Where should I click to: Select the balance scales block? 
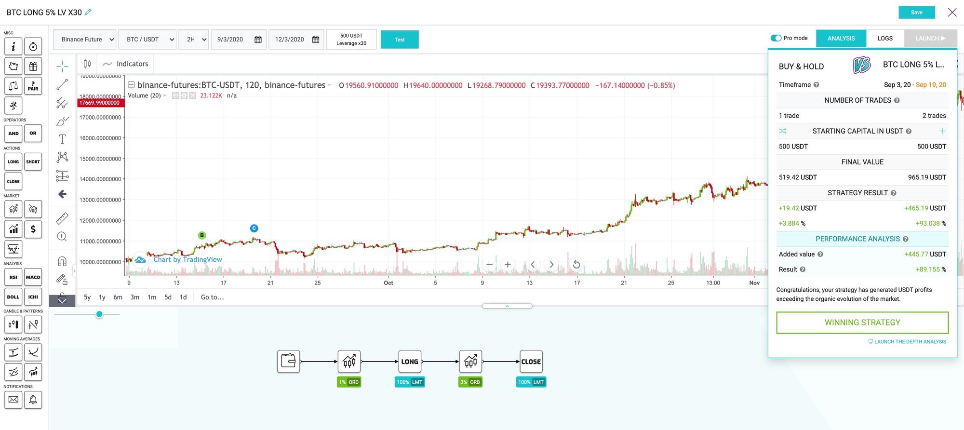coord(13,86)
